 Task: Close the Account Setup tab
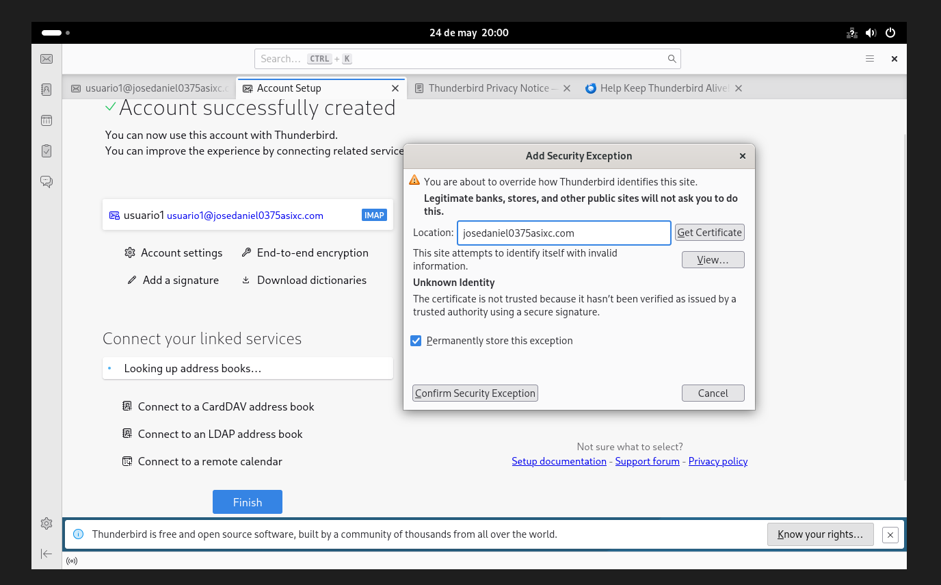(395, 88)
